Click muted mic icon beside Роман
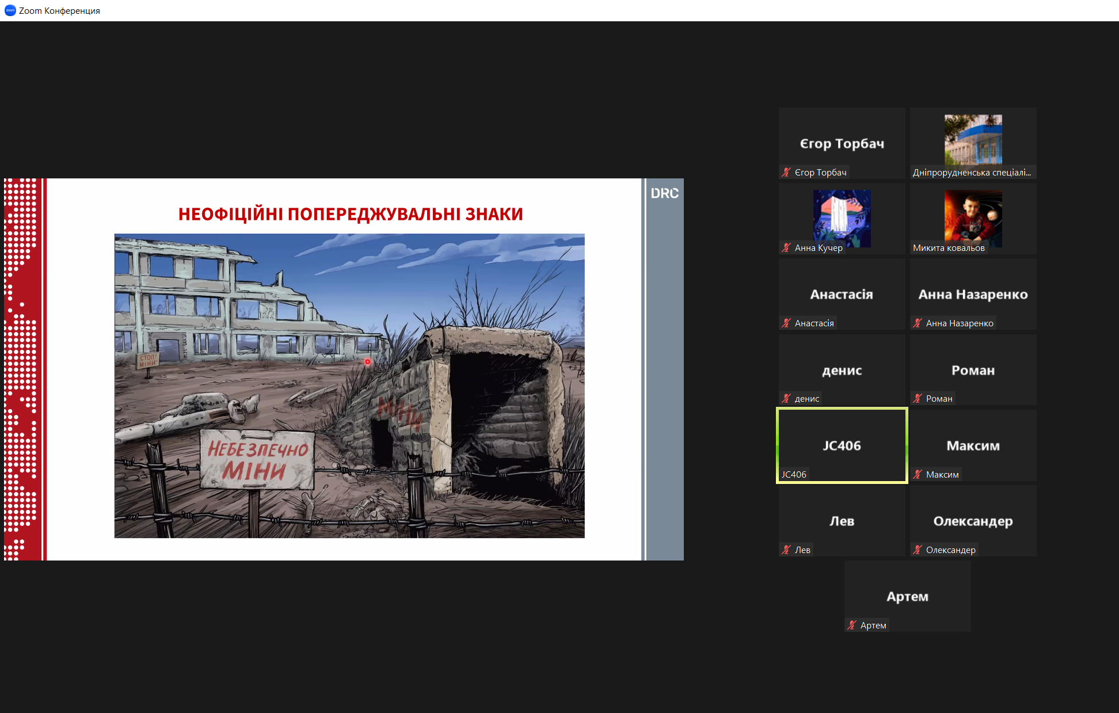The height and width of the screenshot is (713, 1119). (918, 398)
